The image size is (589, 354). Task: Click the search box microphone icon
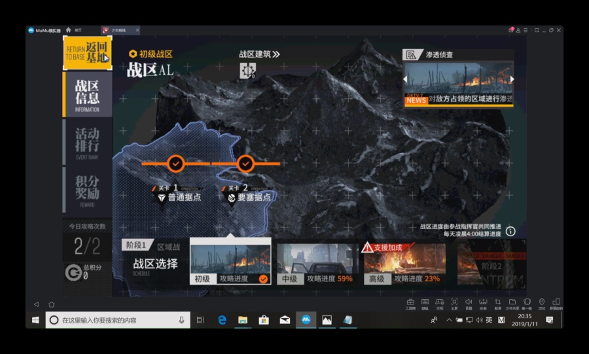(182, 320)
